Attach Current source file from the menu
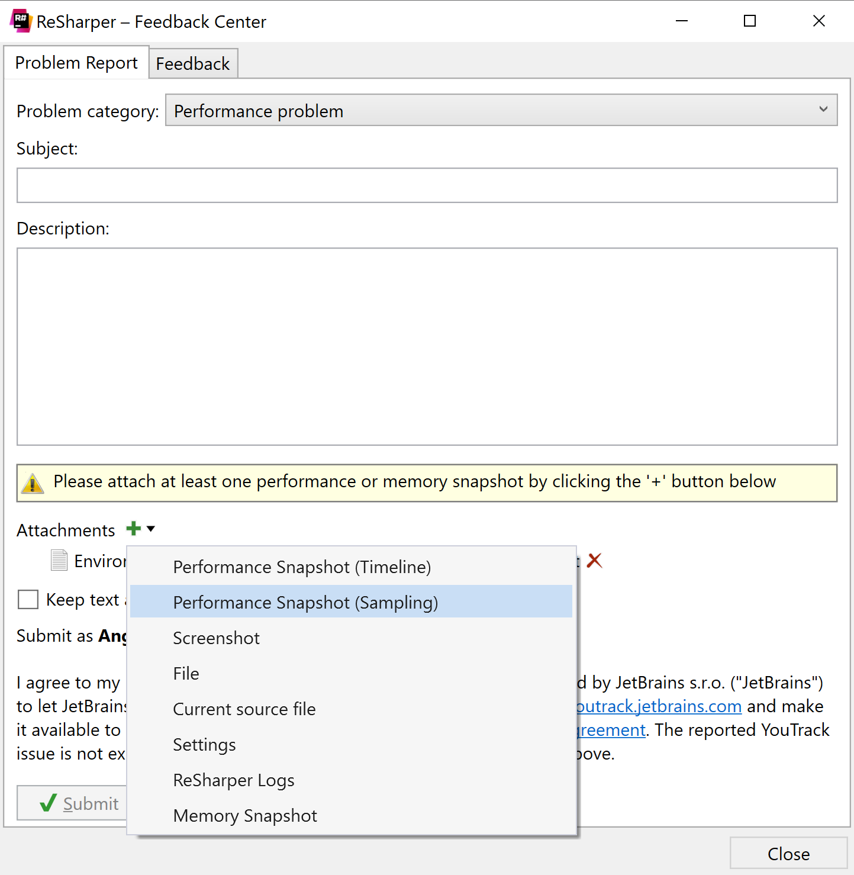 pos(352,709)
